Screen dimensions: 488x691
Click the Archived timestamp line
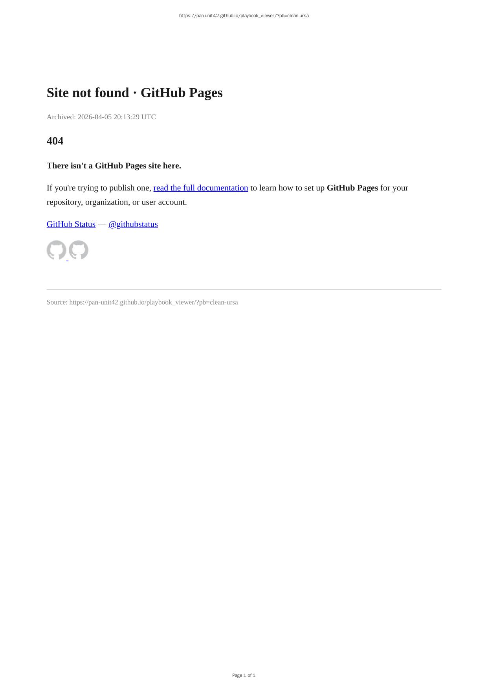(x=101, y=117)
